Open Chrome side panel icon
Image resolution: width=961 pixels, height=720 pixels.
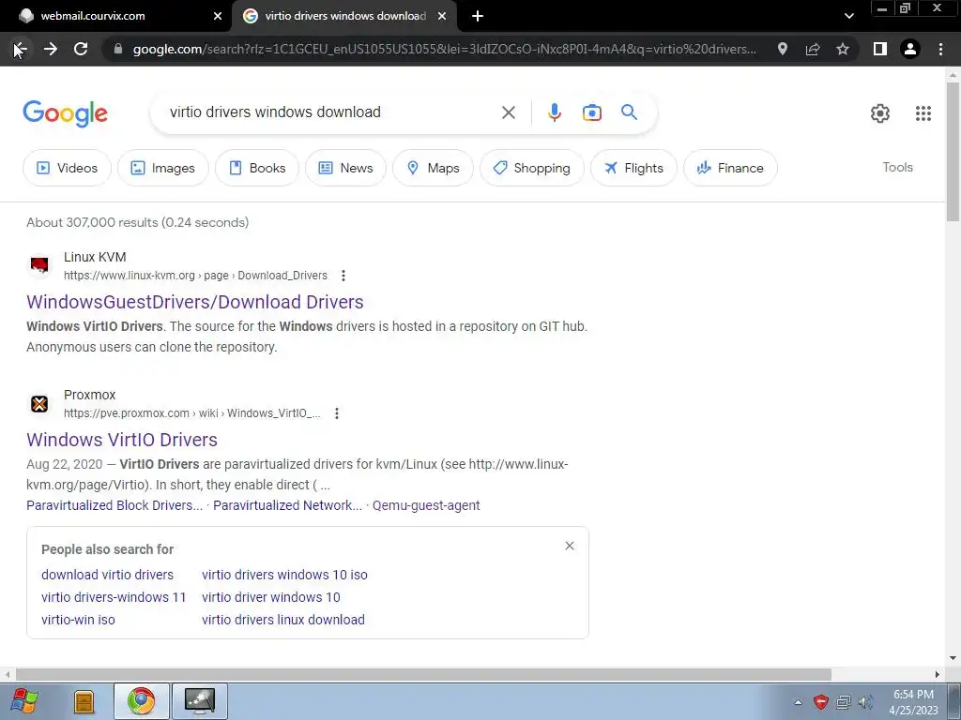click(x=880, y=49)
